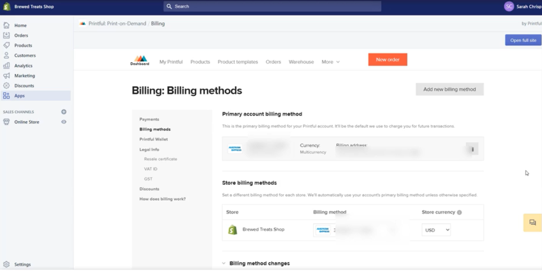The width and height of the screenshot is (542, 271).
Task: Click the Store currency info icon
Action: [459, 212]
